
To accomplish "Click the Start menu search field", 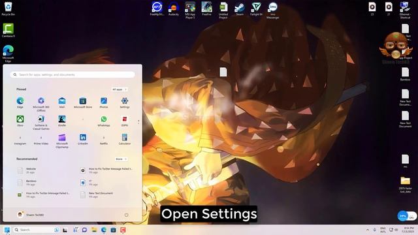I will [72, 74].
